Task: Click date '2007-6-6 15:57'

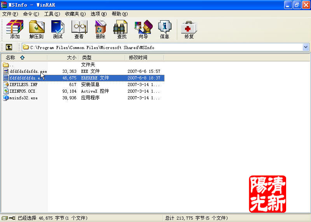Action: pyautogui.click(x=144, y=71)
